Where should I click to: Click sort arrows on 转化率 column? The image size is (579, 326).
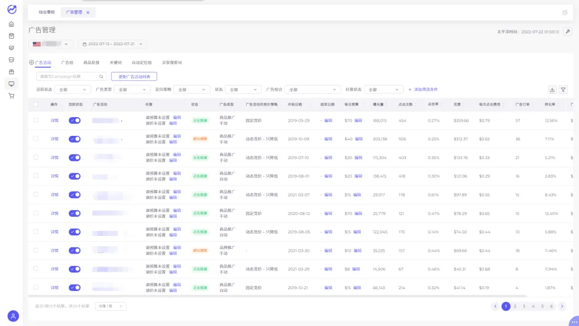coord(558,105)
